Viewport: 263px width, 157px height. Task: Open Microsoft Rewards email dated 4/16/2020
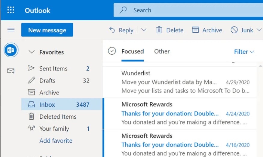180,143
